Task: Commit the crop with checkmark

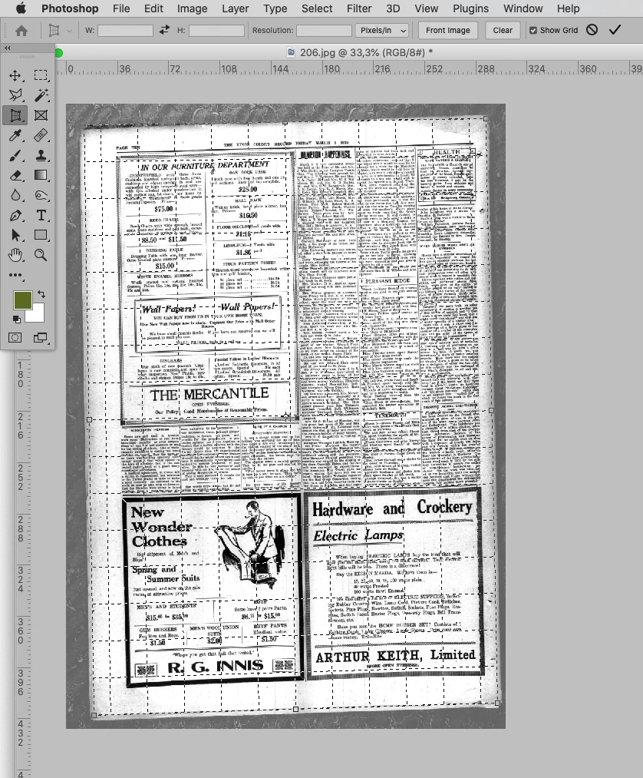Action: pos(615,30)
